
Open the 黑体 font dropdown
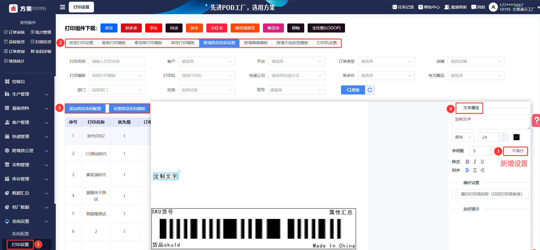463,137
